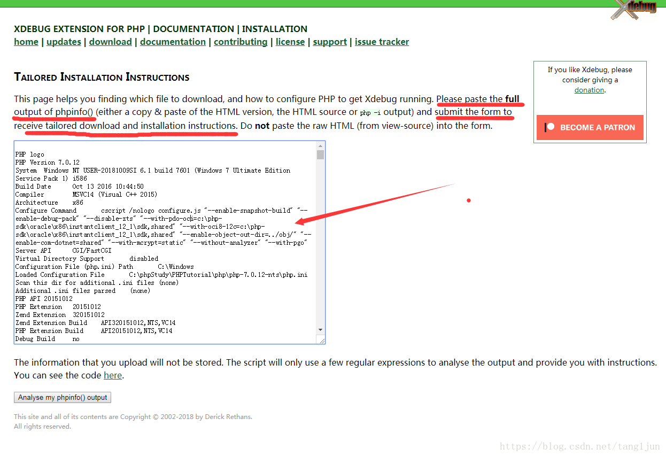Open the 'here' source code link
The height and width of the screenshot is (457, 666).
[113, 375]
